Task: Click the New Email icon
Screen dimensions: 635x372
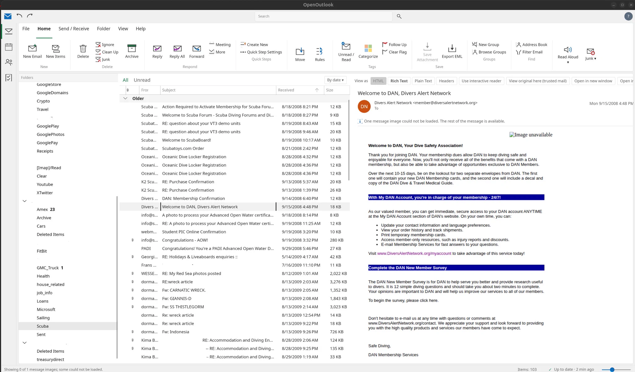Action: pyautogui.click(x=32, y=48)
